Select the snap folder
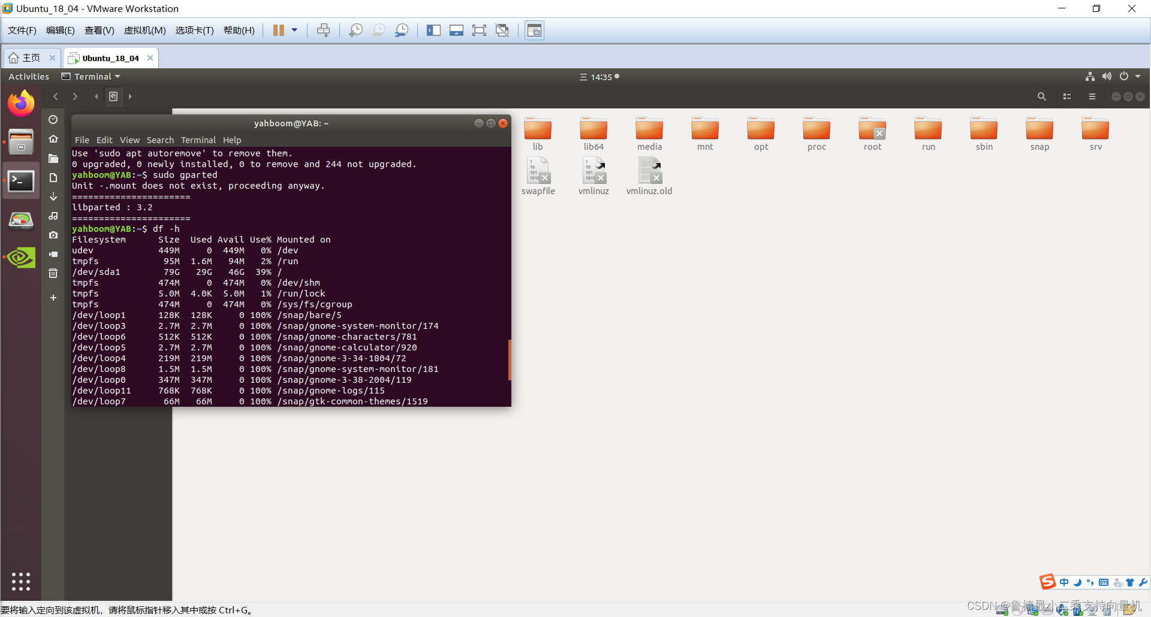 1039,135
